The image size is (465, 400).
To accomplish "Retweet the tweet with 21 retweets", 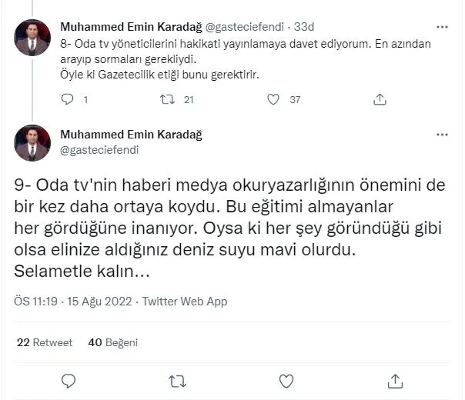I will pos(167,99).
